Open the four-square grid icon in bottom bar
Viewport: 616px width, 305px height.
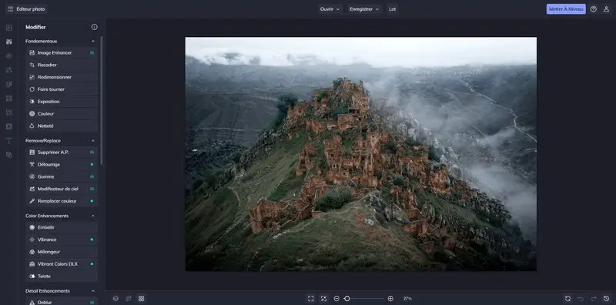(x=142, y=299)
